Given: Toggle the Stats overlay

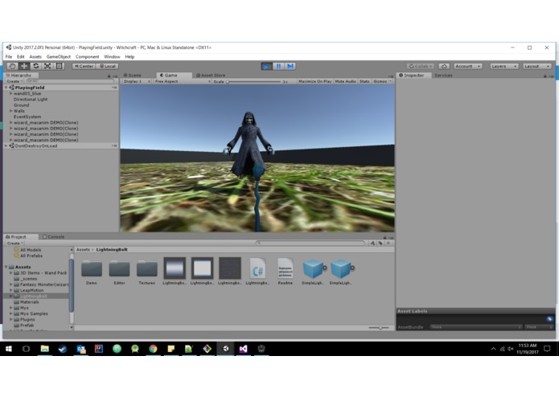Looking at the screenshot, I should [x=364, y=81].
